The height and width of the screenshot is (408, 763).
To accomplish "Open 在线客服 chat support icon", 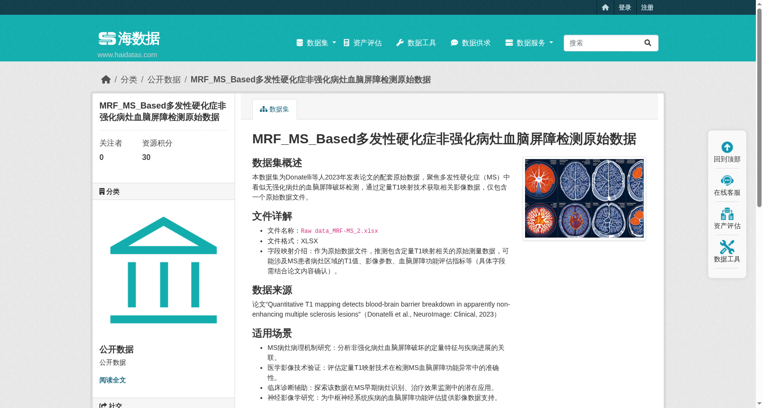I will pyautogui.click(x=727, y=180).
